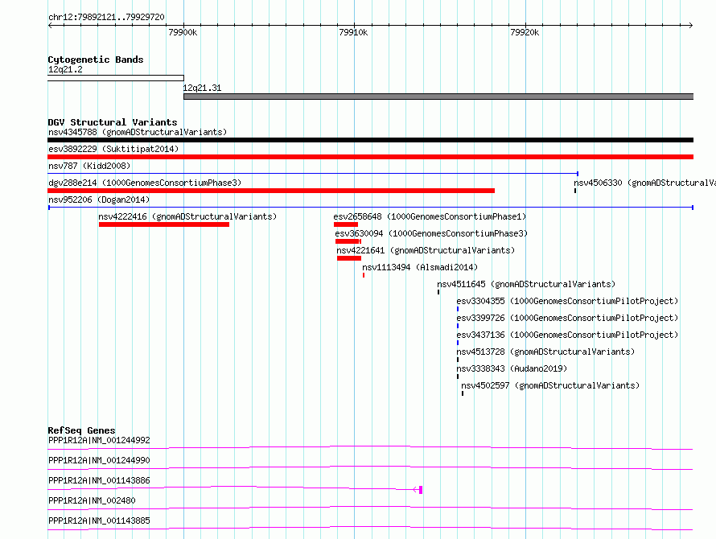Select the esv3892229 Suktitipat2014 label
716x539 pixels.
113,149
